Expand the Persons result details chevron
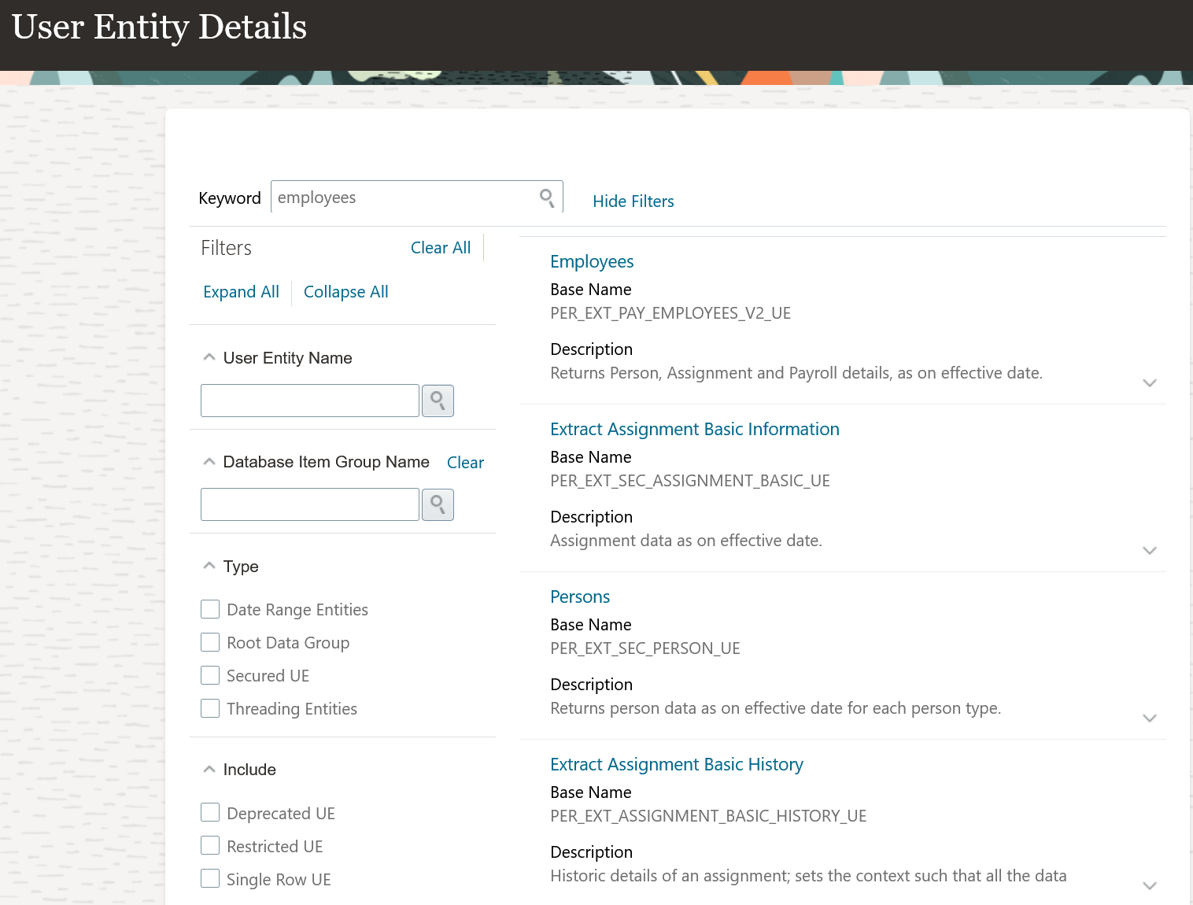Image resolution: width=1193 pixels, height=905 pixels. click(1150, 718)
